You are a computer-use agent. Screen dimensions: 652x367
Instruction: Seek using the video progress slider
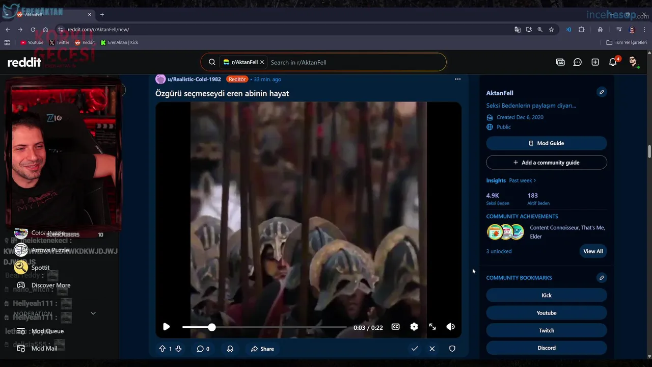264,327
